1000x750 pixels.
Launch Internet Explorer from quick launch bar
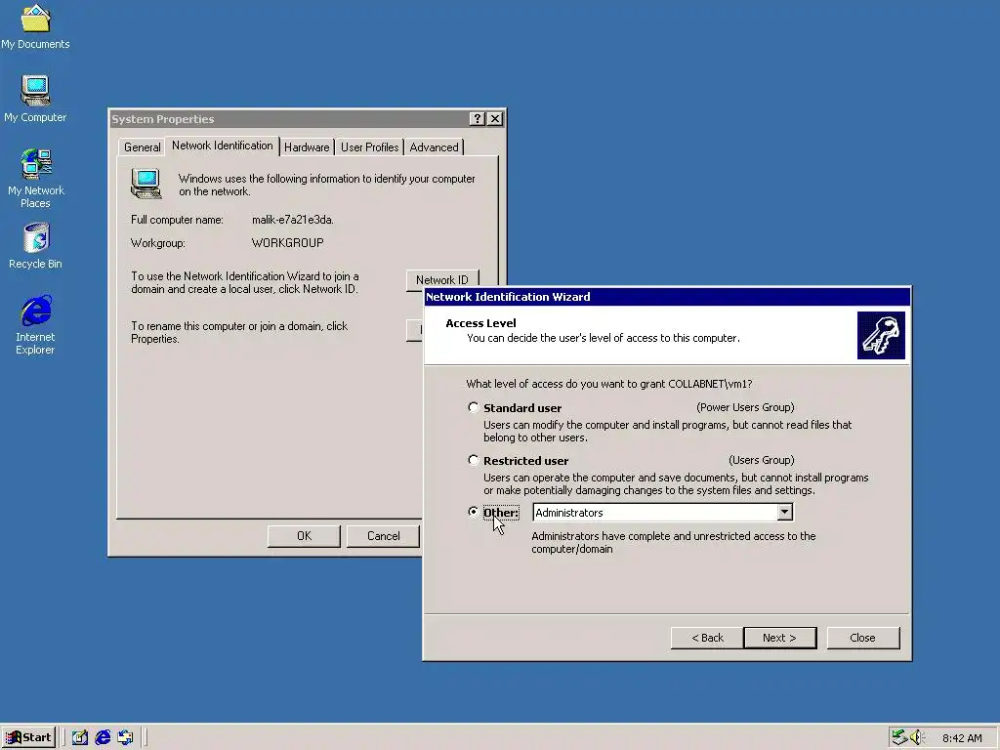click(x=103, y=737)
